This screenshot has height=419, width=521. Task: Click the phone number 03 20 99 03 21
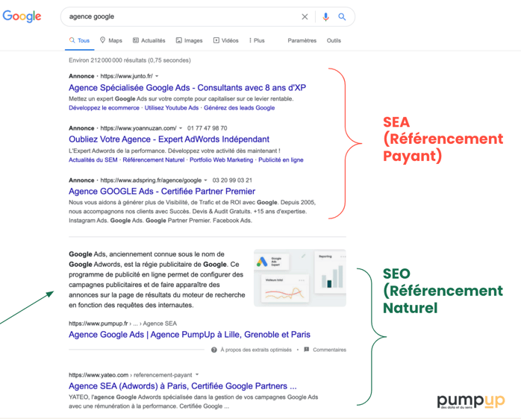click(232, 180)
